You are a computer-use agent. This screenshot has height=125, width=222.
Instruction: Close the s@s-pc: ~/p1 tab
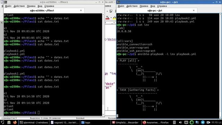point(194,10)
